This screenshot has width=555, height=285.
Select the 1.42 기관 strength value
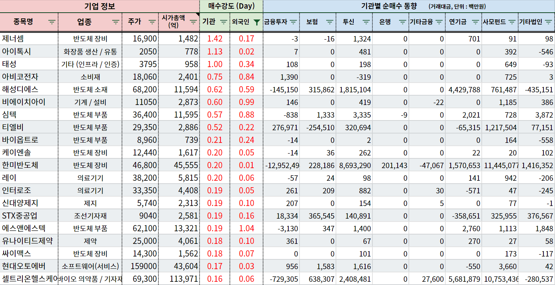(x=215, y=39)
